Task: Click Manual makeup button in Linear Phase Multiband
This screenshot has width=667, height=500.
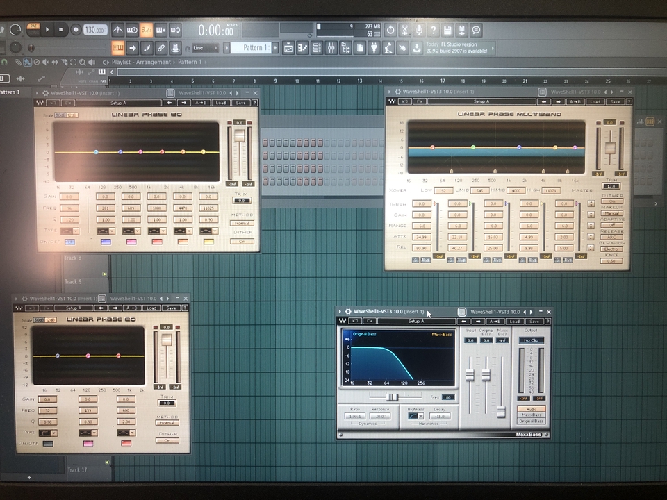Action: [611, 213]
